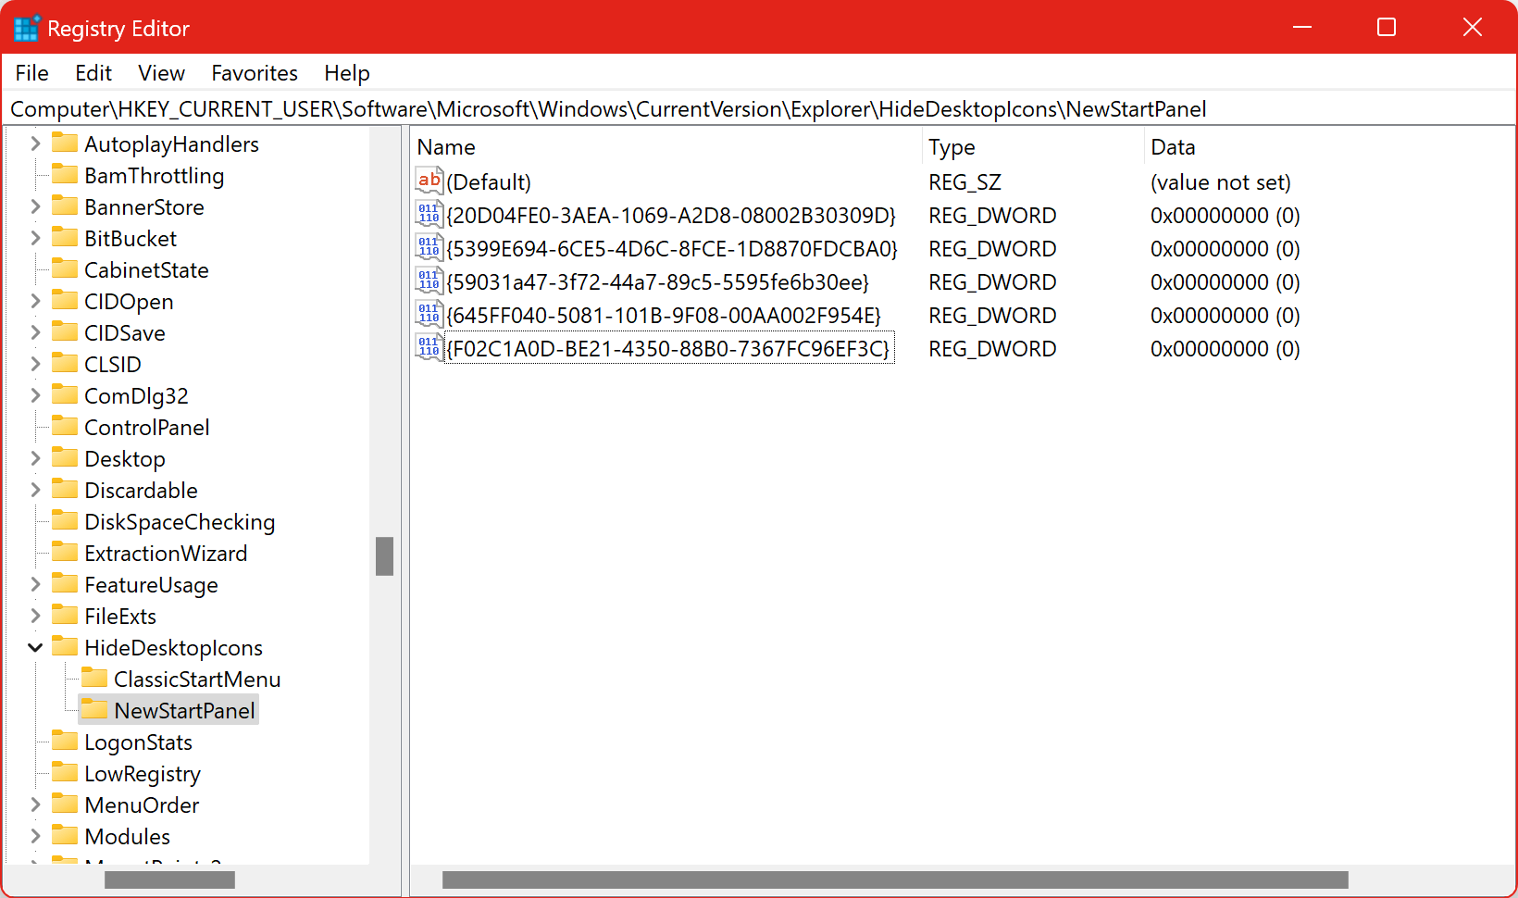
Task: Click DWORD icon for {59031a47-3f72-44a7-89c5-5595fe6b30ee}
Action: pyautogui.click(x=429, y=281)
